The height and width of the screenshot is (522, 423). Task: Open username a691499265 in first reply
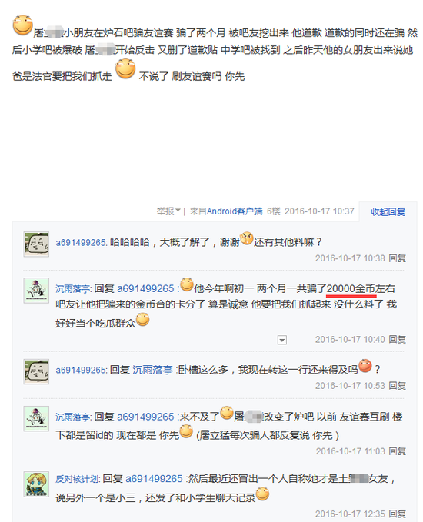coord(82,242)
